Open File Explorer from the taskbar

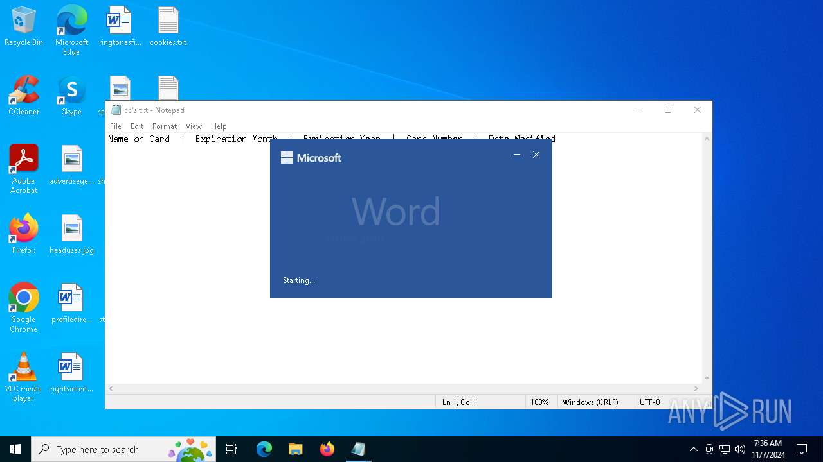(x=295, y=449)
